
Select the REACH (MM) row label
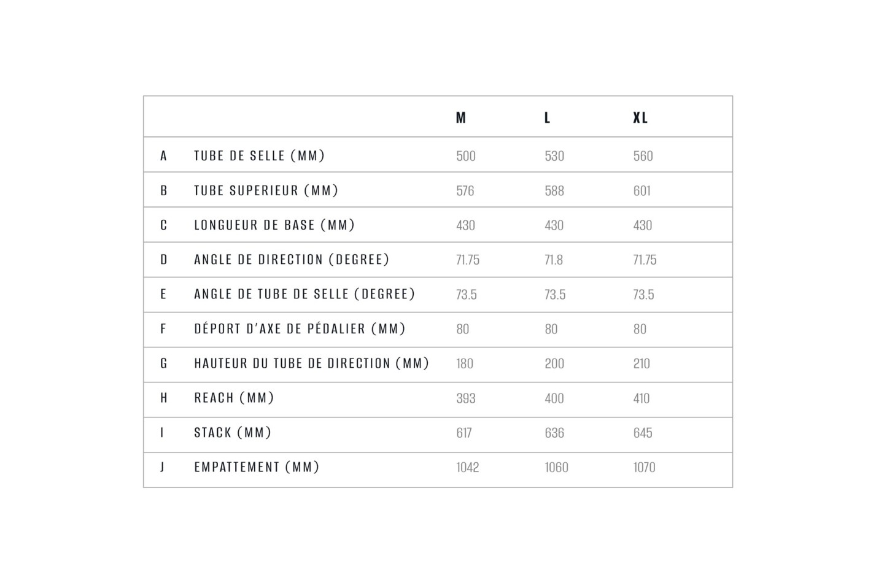[234, 398]
